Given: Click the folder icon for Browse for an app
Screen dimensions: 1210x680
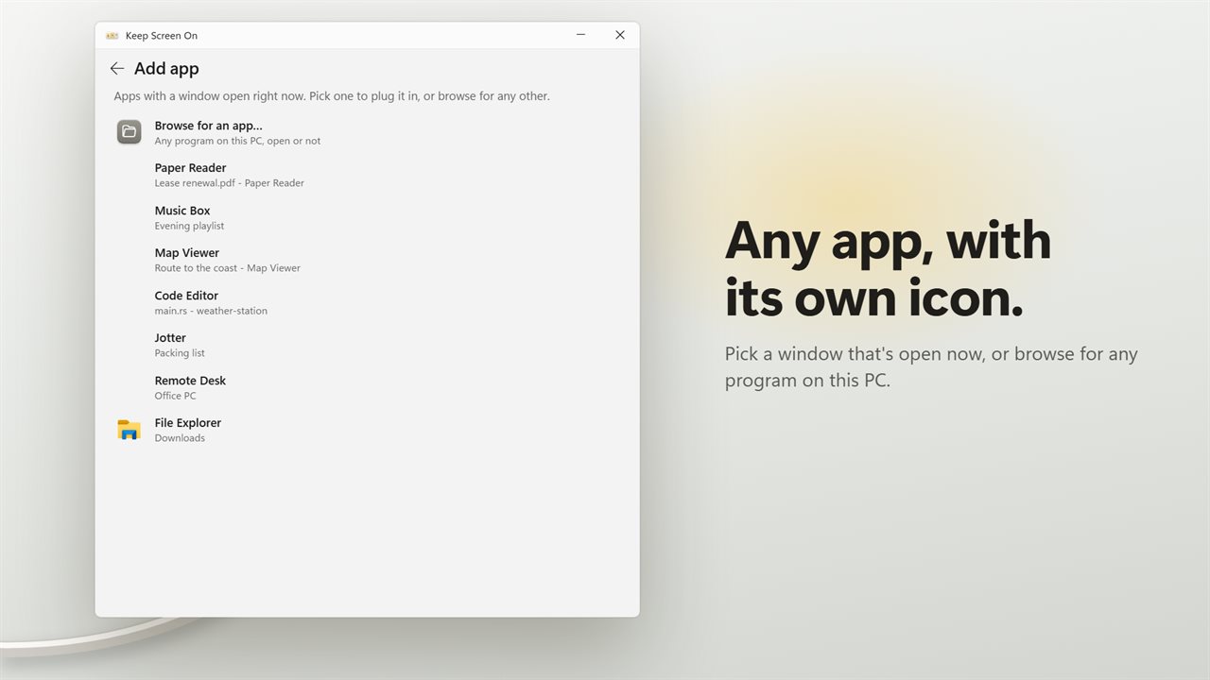Looking at the screenshot, I should point(129,132).
